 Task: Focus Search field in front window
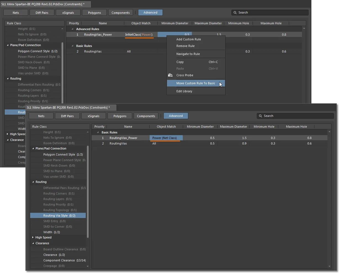coord(295,116)
